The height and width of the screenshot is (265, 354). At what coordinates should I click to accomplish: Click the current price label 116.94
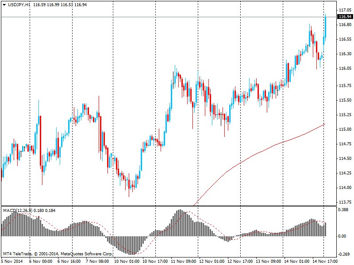[345, 17]
